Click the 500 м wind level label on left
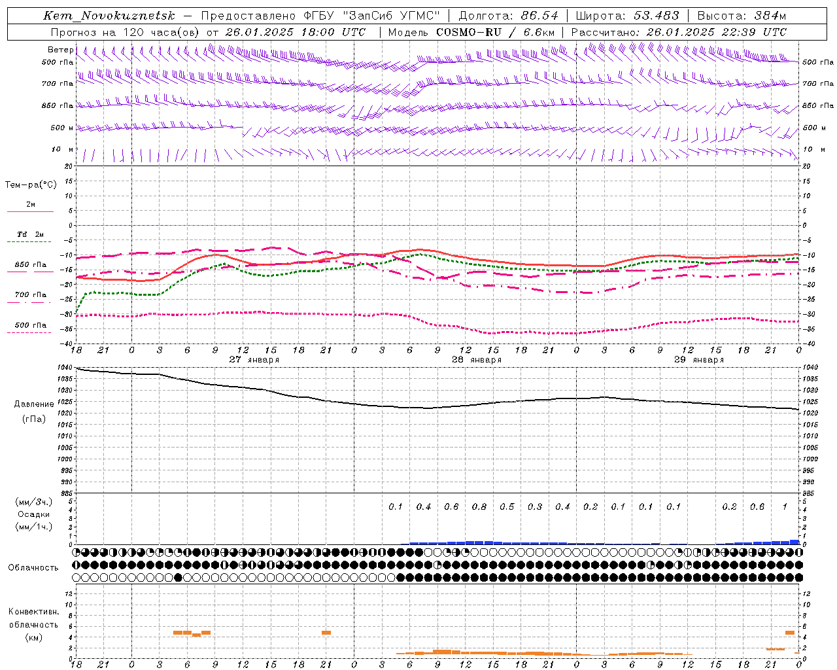 point(63,128)
